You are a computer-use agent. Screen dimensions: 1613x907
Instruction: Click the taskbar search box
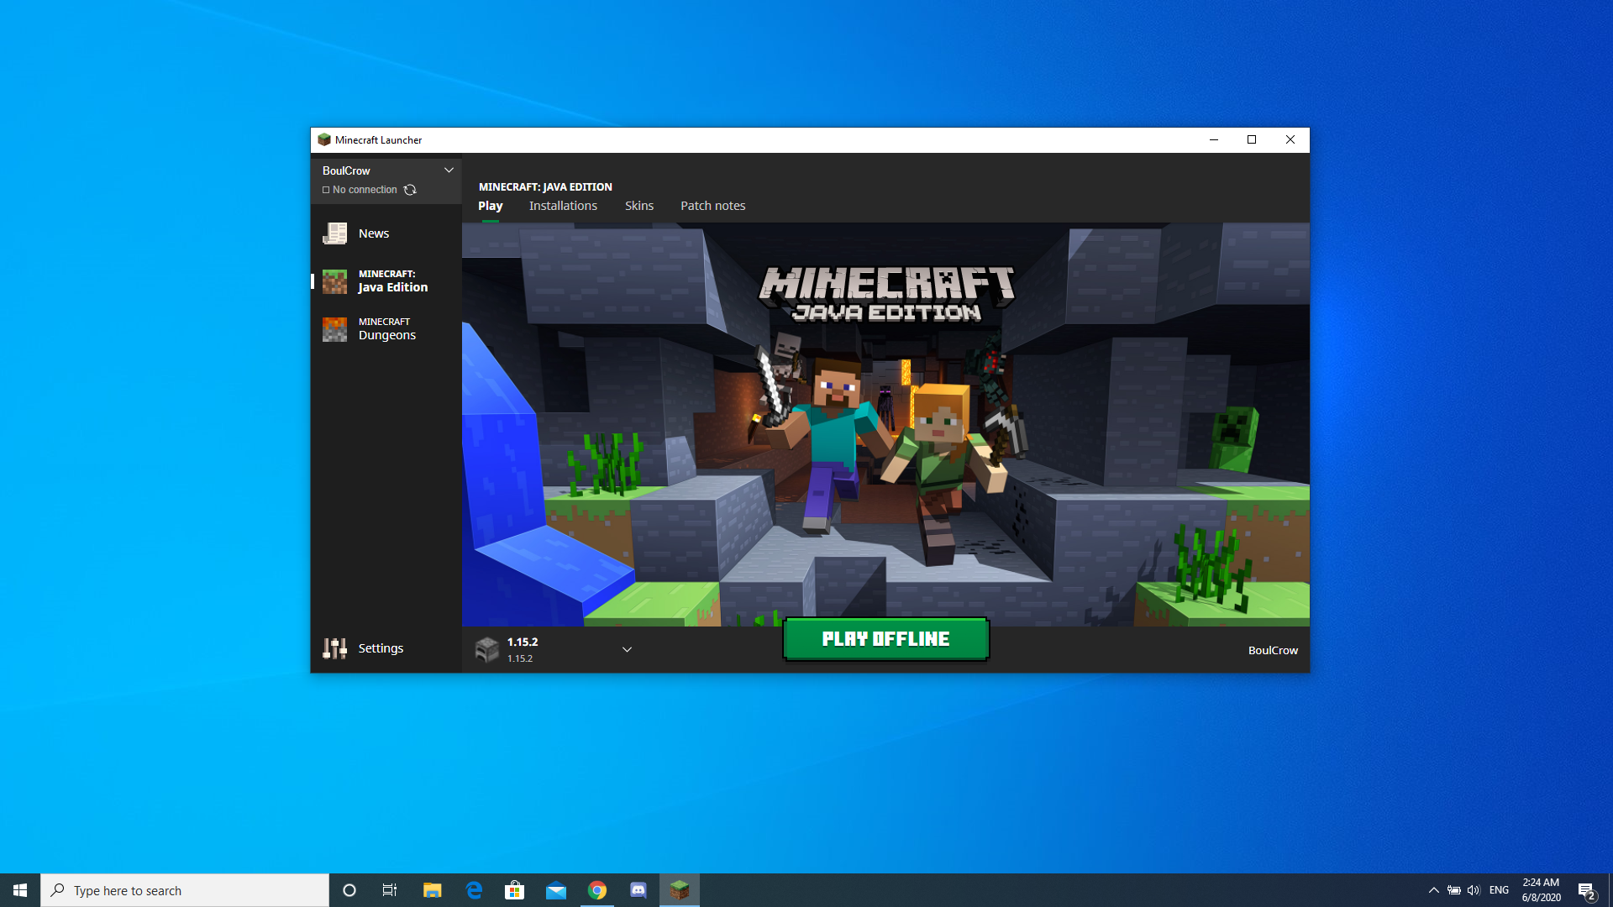(x=185, y=890)
